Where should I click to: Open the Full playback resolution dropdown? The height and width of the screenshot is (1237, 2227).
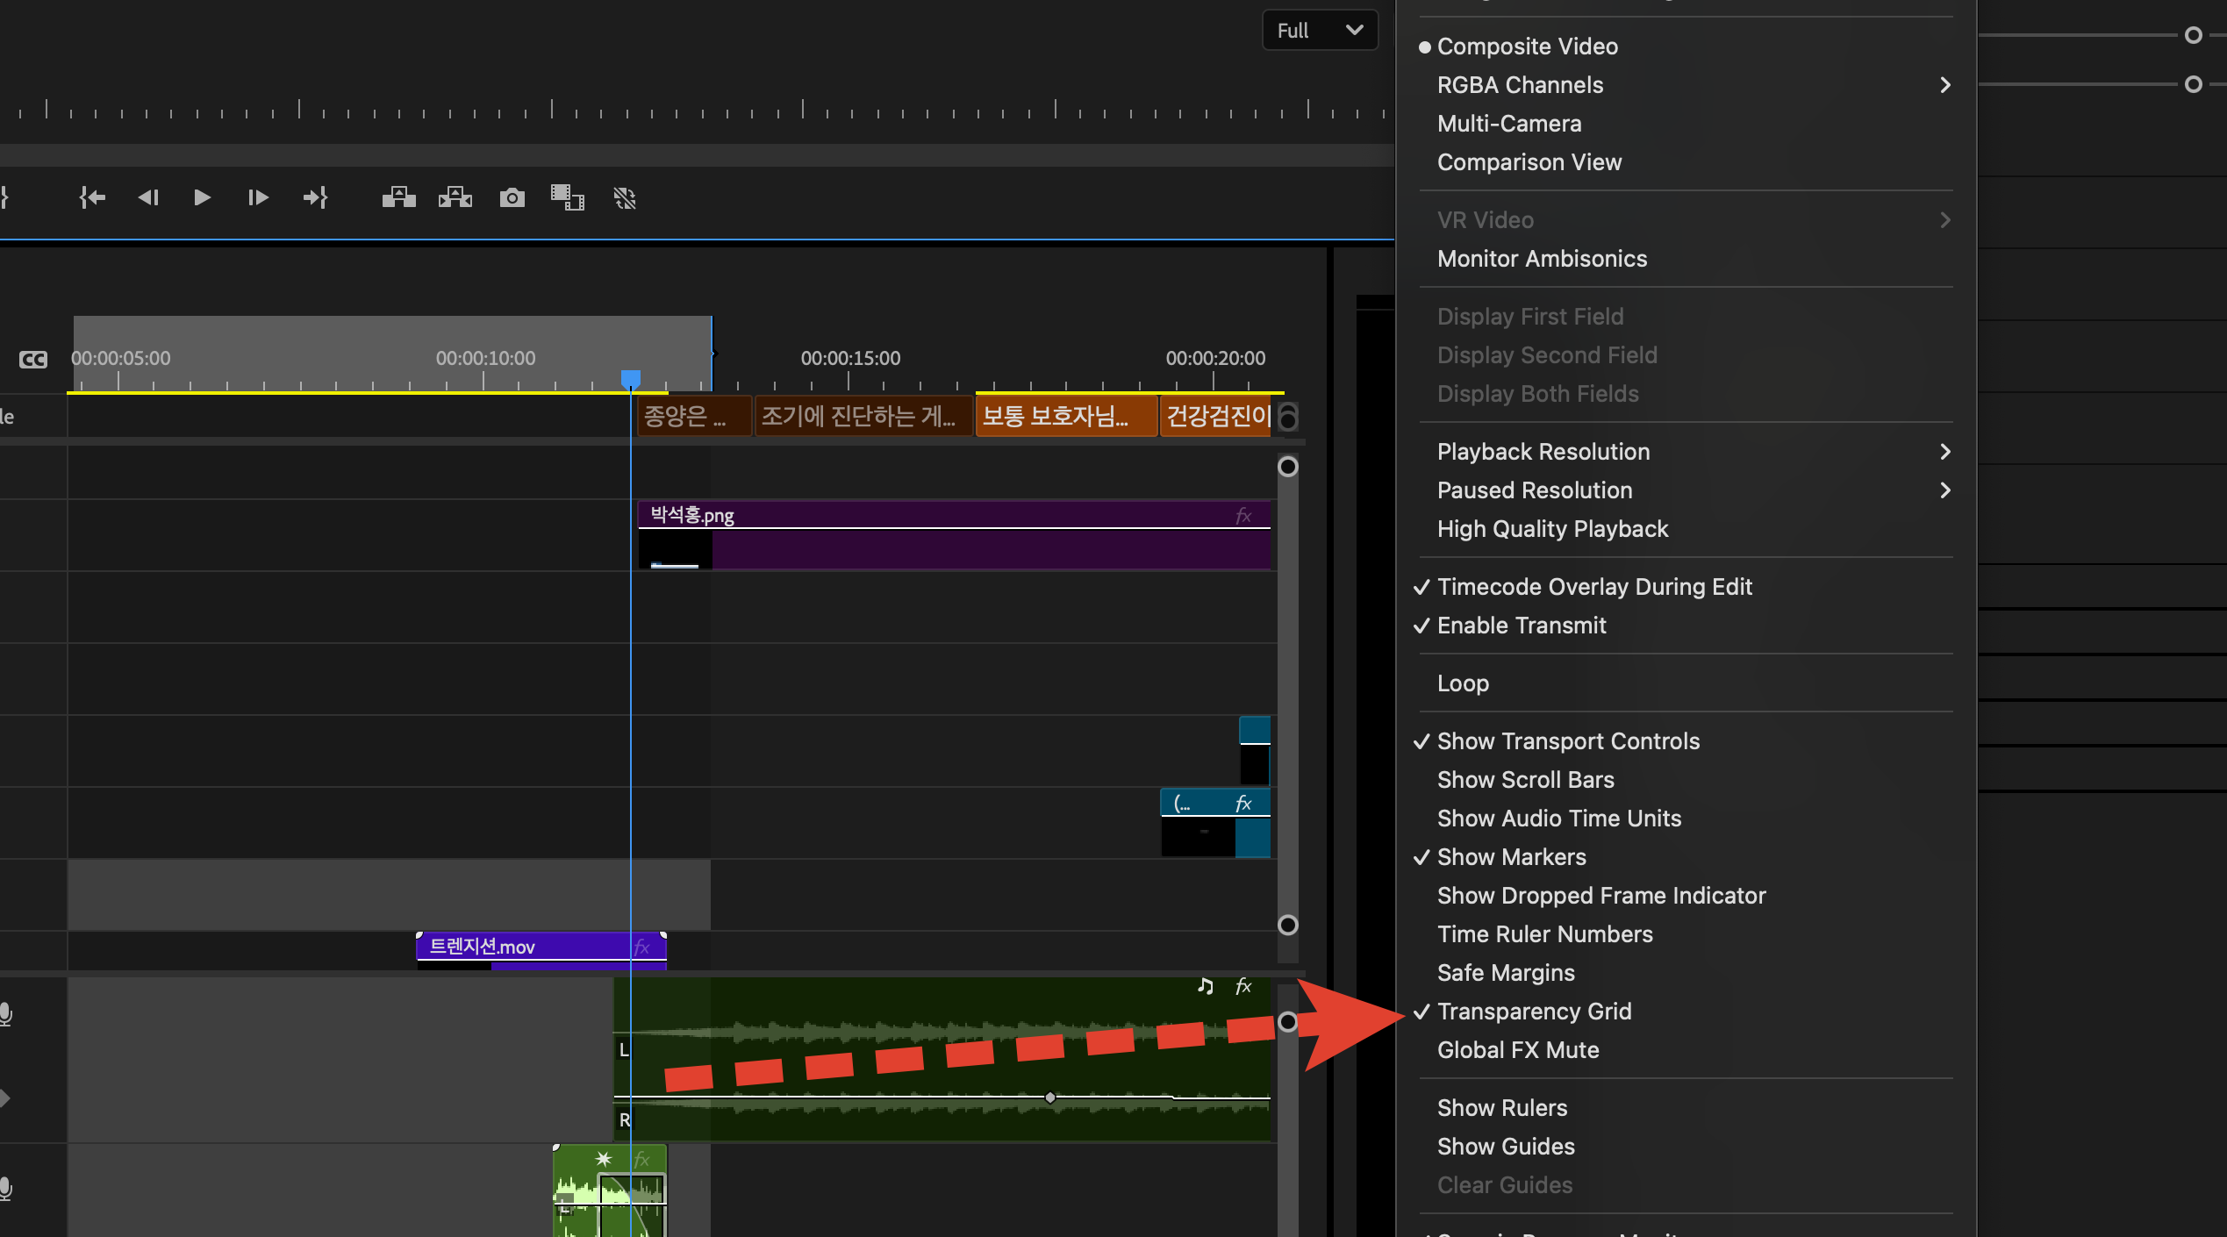(1319, 30)
